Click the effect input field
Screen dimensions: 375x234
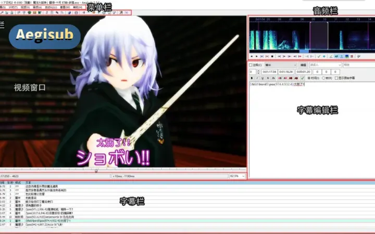(359, 65)
